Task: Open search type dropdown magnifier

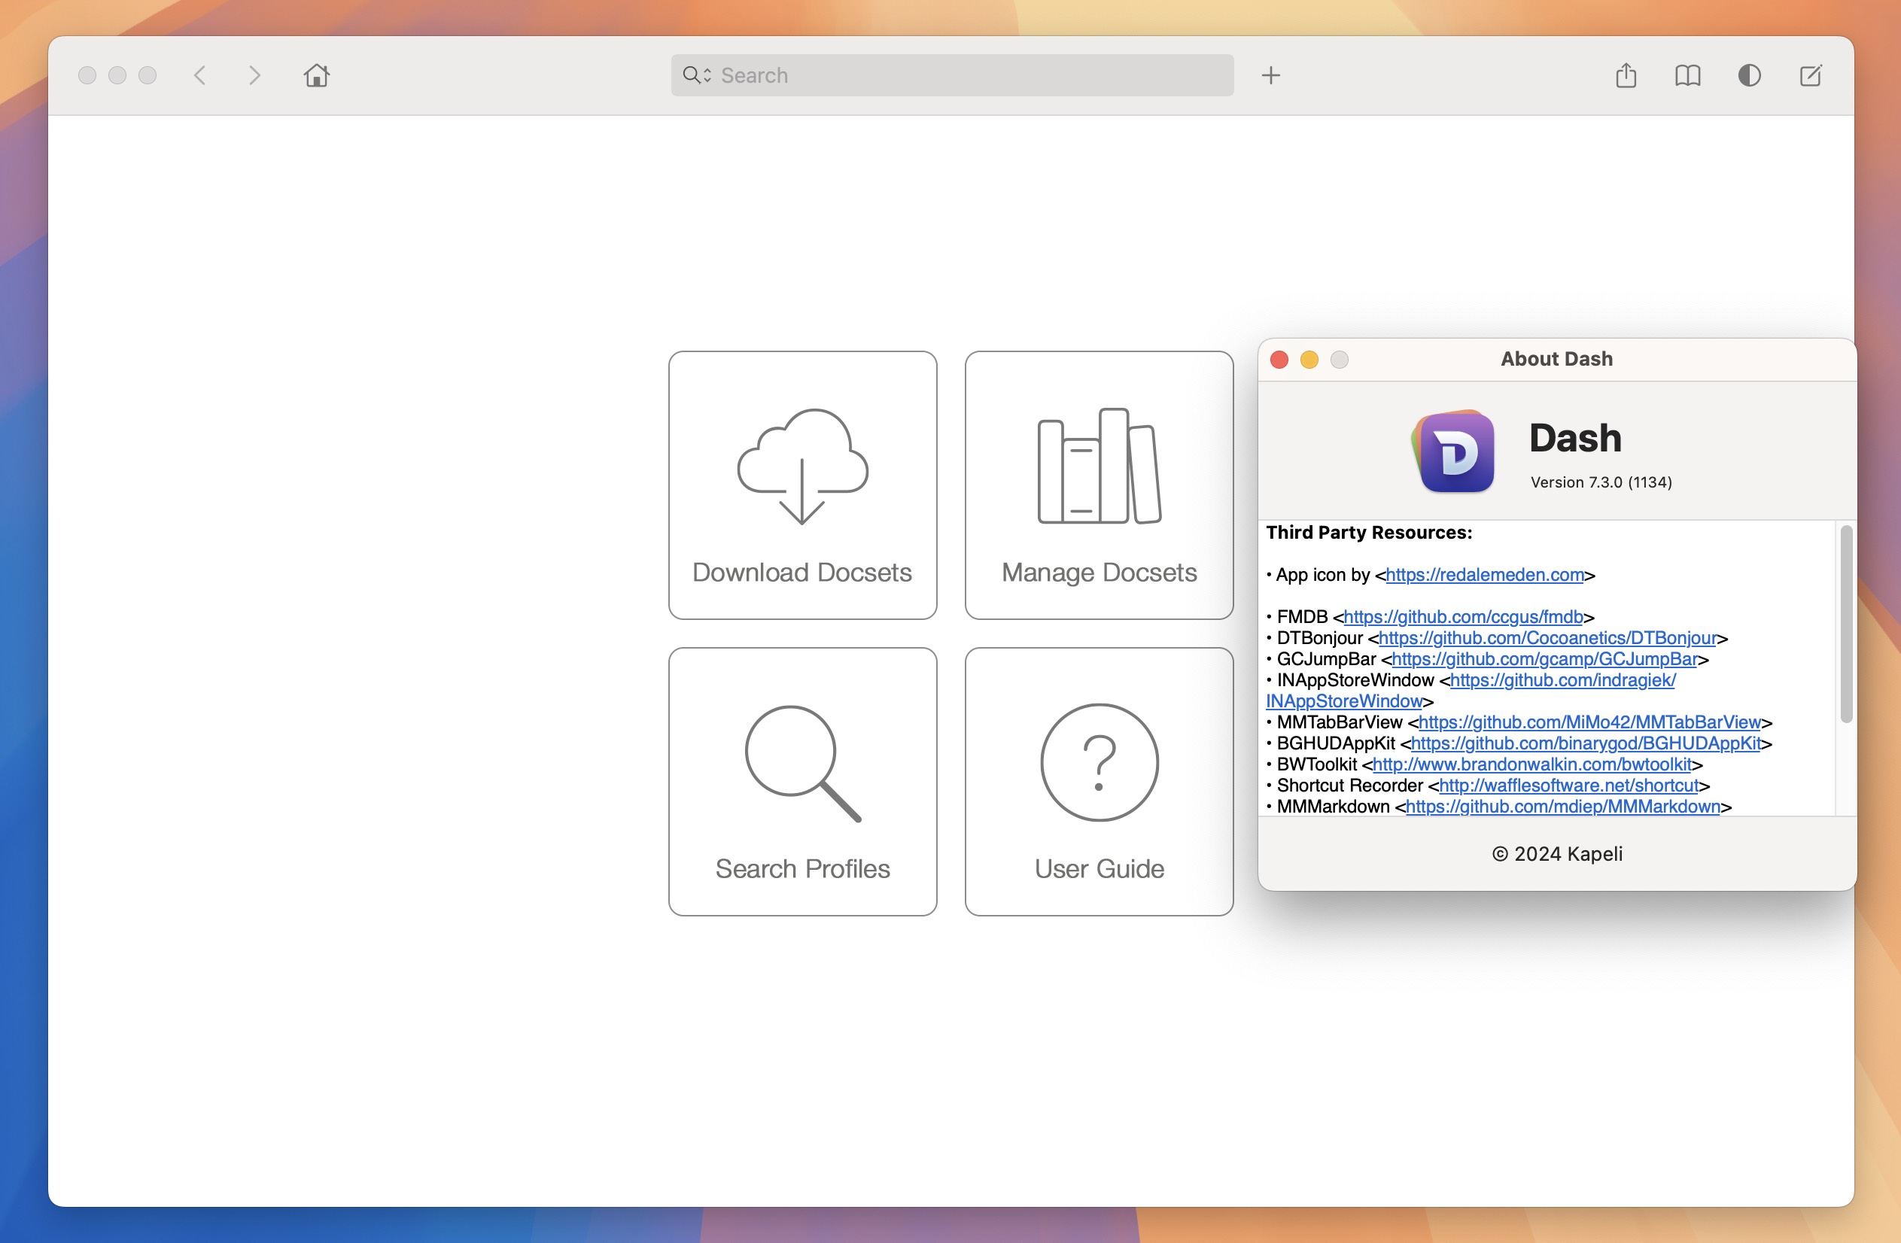Action: (x=696, y=75)
